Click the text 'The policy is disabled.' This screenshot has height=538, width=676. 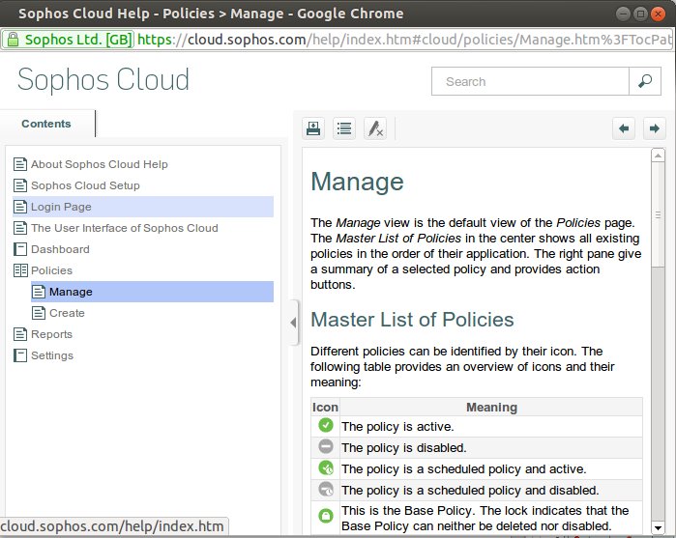coord(404,447)
